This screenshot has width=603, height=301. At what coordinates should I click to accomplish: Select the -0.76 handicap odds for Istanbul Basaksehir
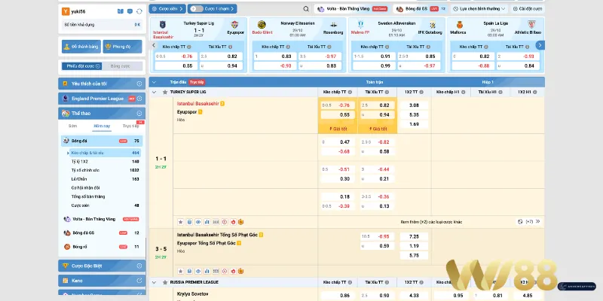coord(344,105)
